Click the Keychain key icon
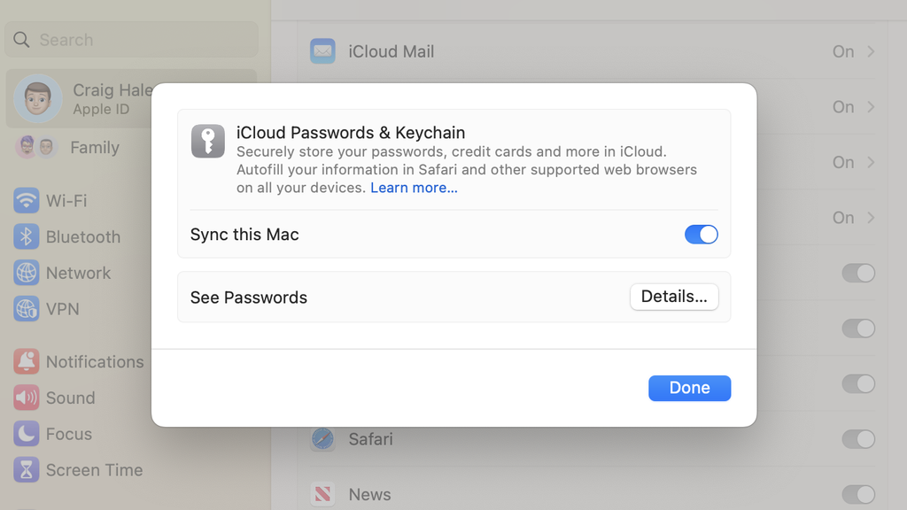907x510 pixels. coord(208,142)
